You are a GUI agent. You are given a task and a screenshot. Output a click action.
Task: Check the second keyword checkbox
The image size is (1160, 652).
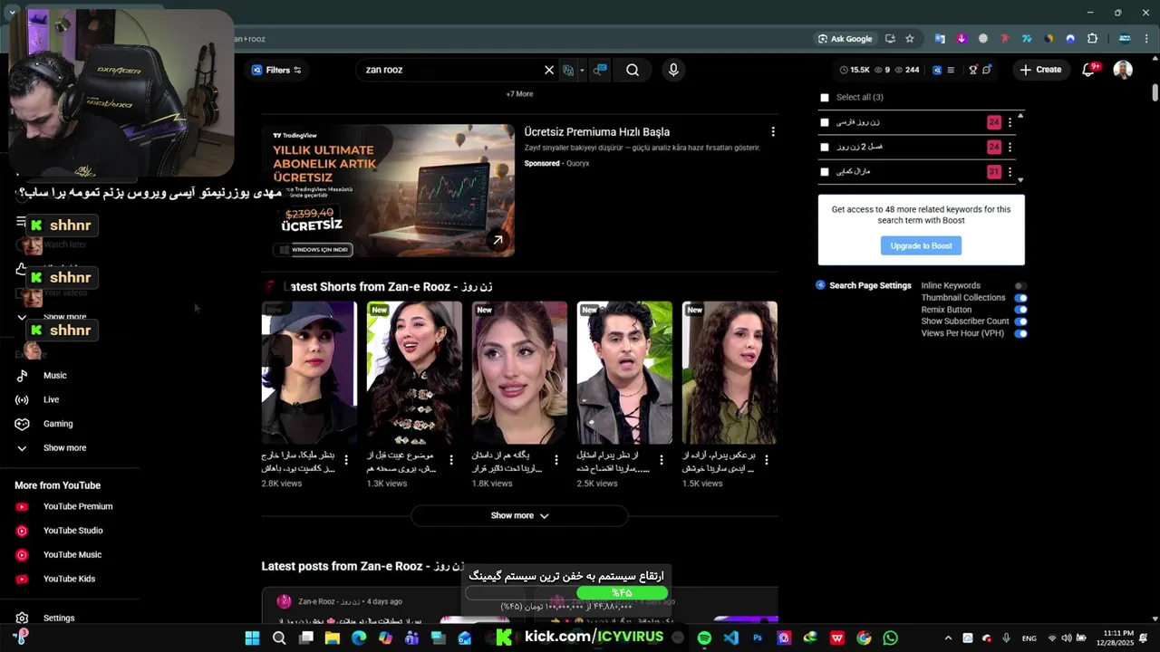[x=824, y=147]
